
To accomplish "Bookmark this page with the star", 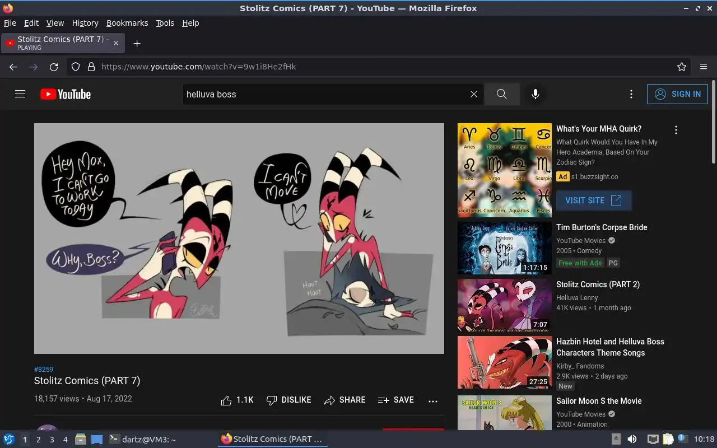I will 682,67.
